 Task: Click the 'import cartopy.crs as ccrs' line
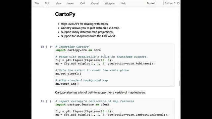(x=78, y=50)
